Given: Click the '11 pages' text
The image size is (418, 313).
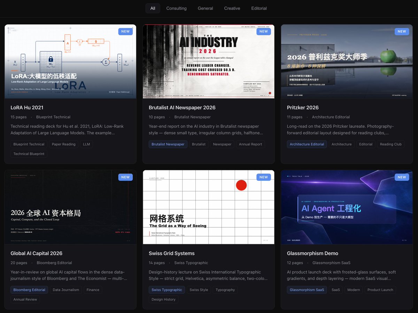Looking at the screenshot, I should (x=295, y=117).
